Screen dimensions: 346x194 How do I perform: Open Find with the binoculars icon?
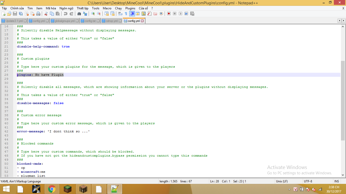point(79,14)
